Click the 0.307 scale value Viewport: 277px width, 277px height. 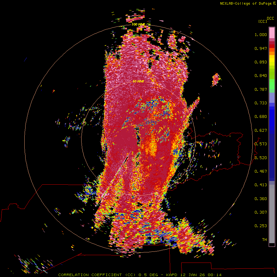click(x=261, y=212)
